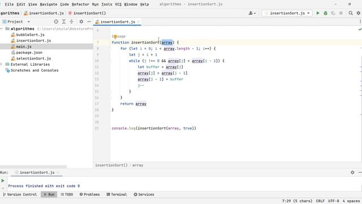Image resolution: width=362 pixels, height=204 pixels.
Task: Change 4 spaces indent setting
Action: (351, 201)
